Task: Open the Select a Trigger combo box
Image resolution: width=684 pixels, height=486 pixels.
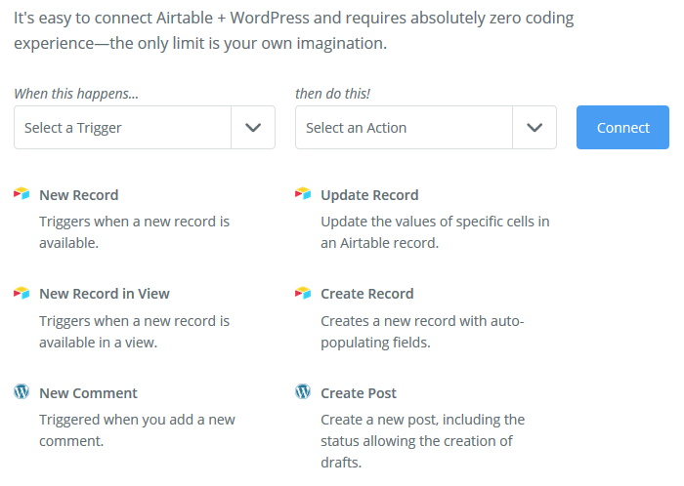Action: click(x=122, y=128)
